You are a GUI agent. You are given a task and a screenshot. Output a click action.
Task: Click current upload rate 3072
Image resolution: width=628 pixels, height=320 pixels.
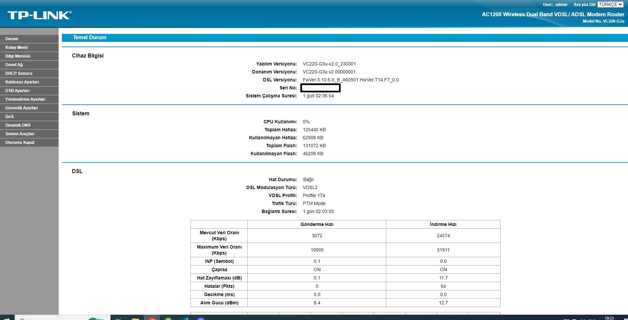pyautogui.click(x=317, y=236)
